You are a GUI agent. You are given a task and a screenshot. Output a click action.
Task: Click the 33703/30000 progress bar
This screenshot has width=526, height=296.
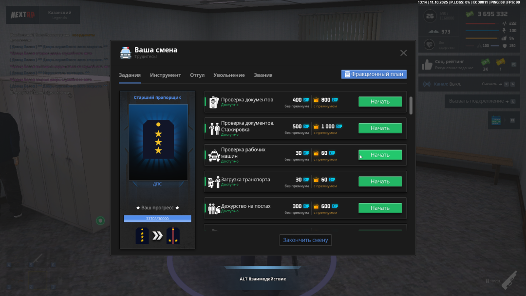[x=157, y=219]
